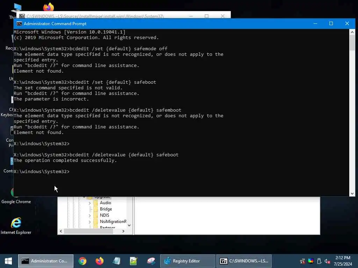The width and height of the screenshot is (358, 268).
Task: Click the 7-Zip window title path text
Action: [x=95, y=16]
